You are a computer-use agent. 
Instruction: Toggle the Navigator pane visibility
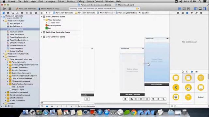tap(196, 9)
